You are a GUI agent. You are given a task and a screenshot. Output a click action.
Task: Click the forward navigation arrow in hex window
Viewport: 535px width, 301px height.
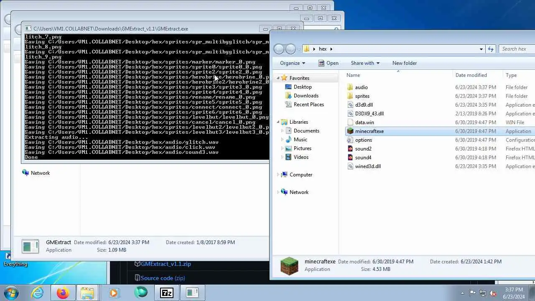290,49
